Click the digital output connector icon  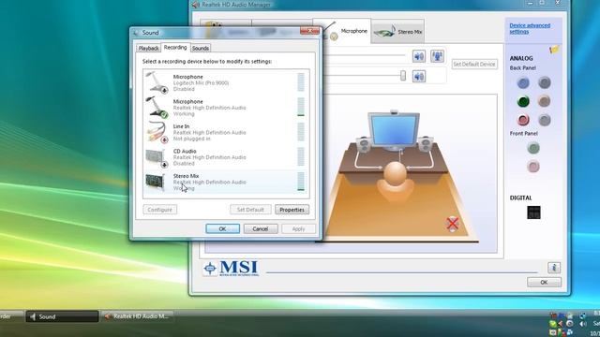coord(533,212)
